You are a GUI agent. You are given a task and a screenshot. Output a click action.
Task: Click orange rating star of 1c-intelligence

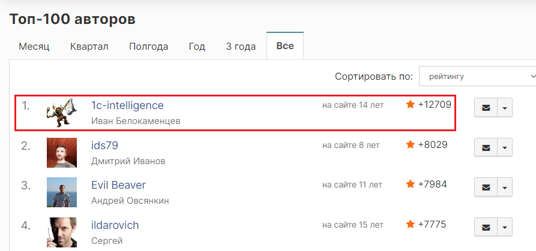pyautogui.click(x=410, y=104)
